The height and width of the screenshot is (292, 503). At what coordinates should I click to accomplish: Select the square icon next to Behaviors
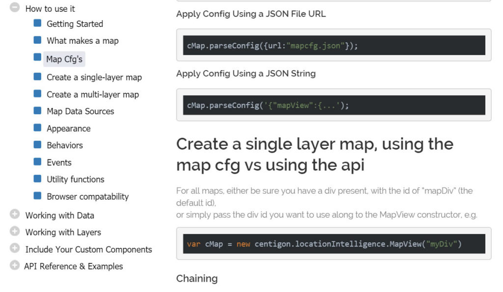(38, 145)
